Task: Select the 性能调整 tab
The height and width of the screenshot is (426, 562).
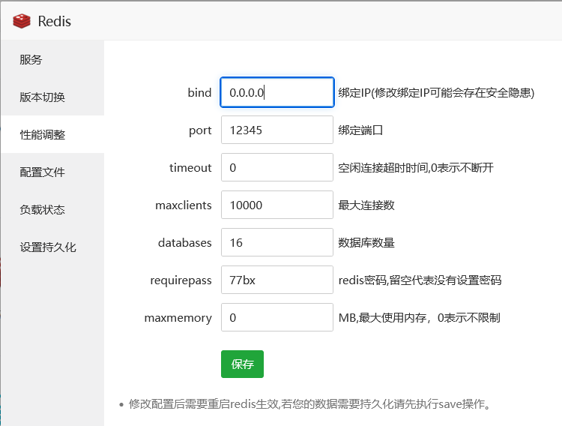Action: point(52,134)
